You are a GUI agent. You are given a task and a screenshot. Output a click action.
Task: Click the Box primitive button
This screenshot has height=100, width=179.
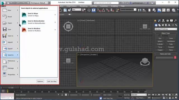pyautogui.click(x=160, y=38)
